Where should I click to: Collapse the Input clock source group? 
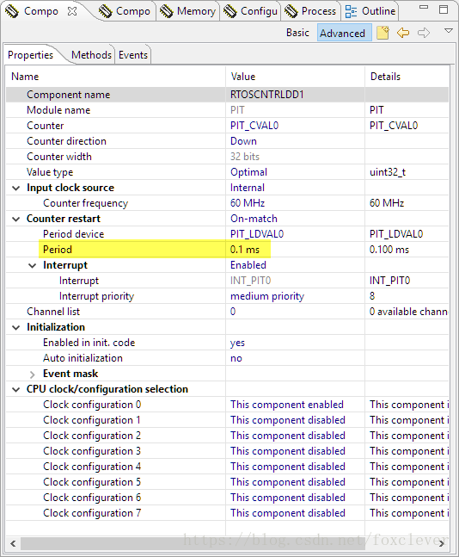coord(16,188)
